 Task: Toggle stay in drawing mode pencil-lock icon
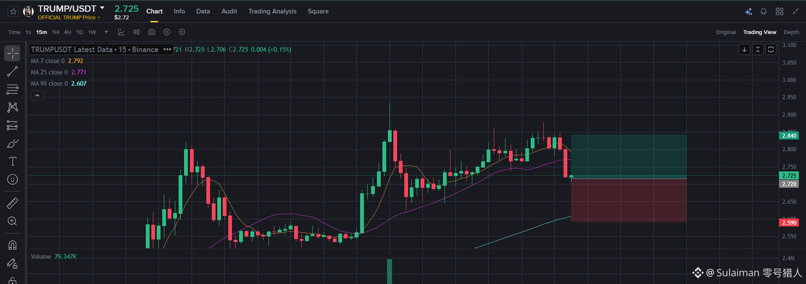pos(13,263)
